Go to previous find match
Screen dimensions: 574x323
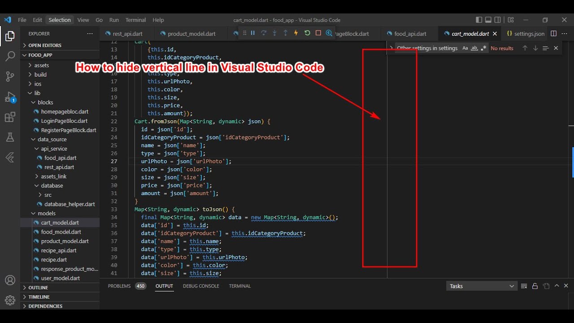pos(525,48)
